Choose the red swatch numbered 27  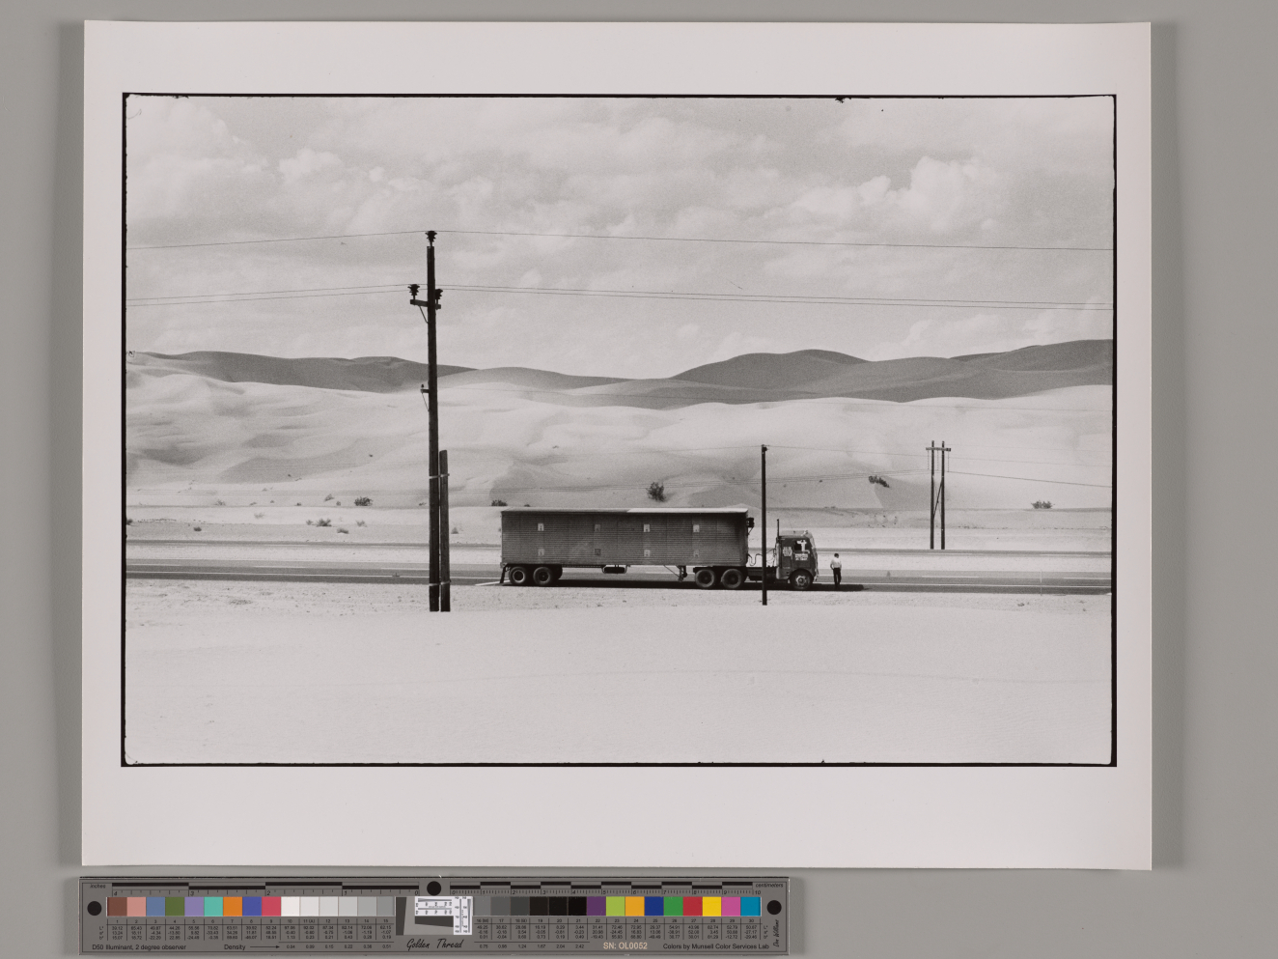[692, 907]
